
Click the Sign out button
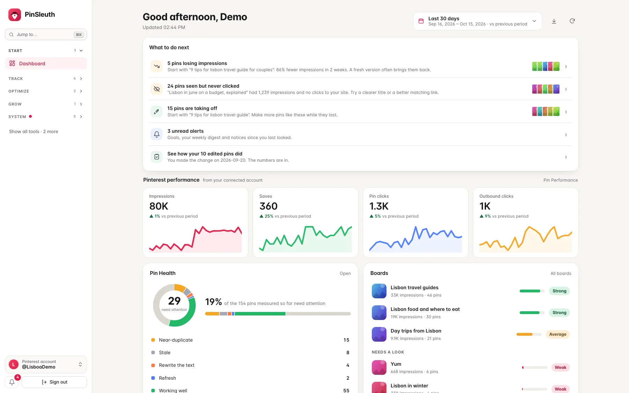point(54,382)
